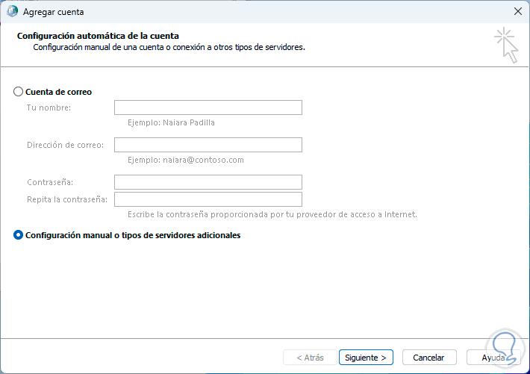Click into the Dirección de correo field

coord(208,145)
